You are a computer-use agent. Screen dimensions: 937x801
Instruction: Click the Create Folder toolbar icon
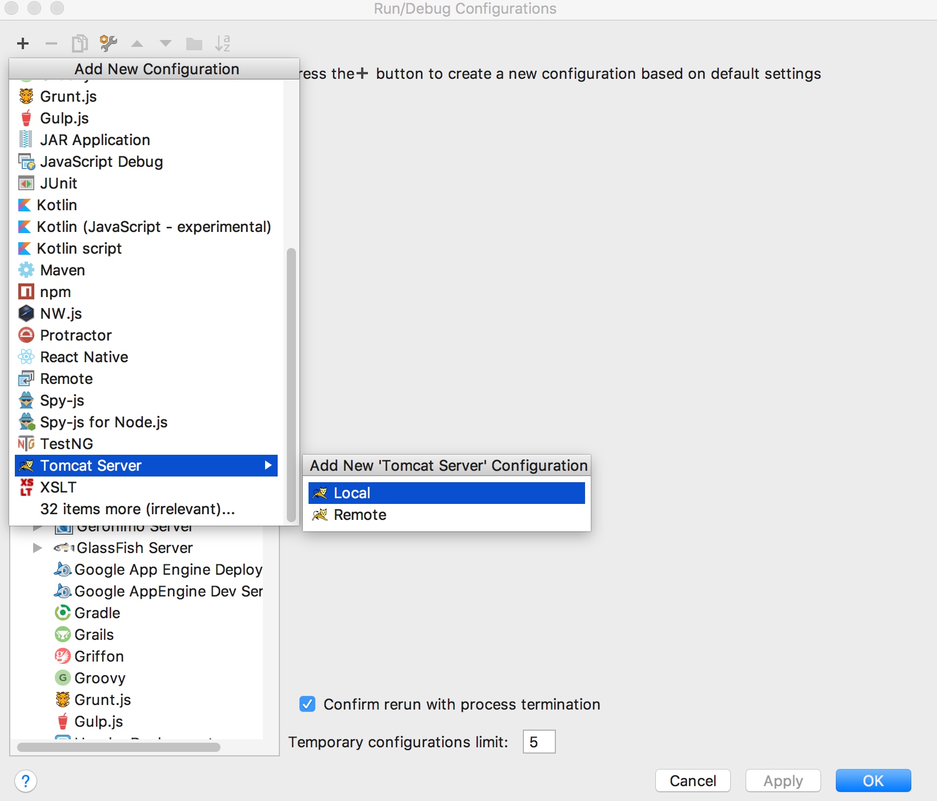(194, 44)
